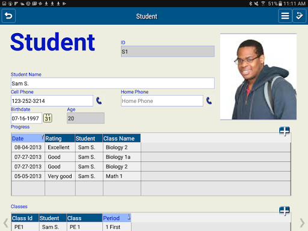Tap the back arrow icon
Image resolution: width=308 pixels, height=231 pixels.
click(x=8, y=16)
